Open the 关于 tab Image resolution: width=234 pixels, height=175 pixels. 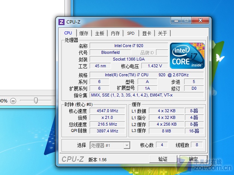click(162, 33)
